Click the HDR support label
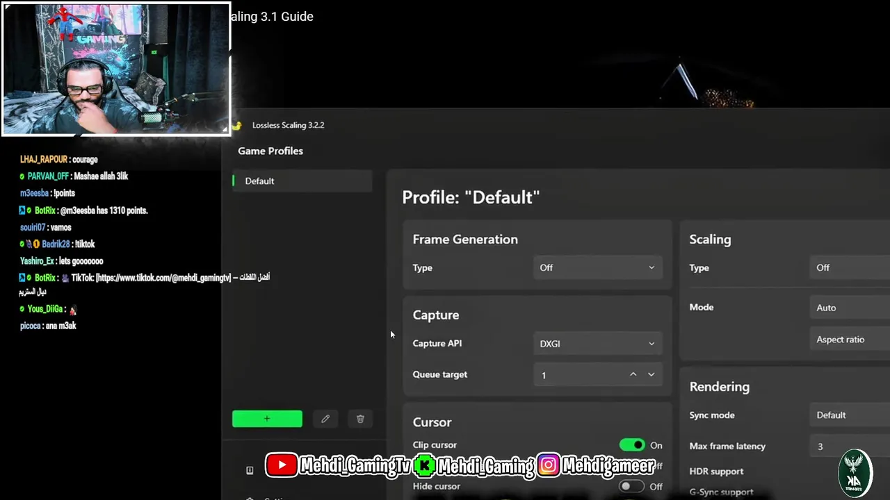Viewport: 890px width, 500px height. pos(716,472)
